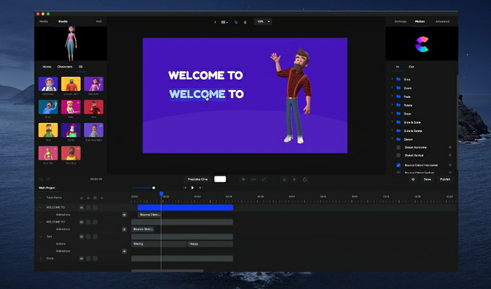Screen dimensions: 491x289
Task: Open the Characters tab
Action: point(64,67)
